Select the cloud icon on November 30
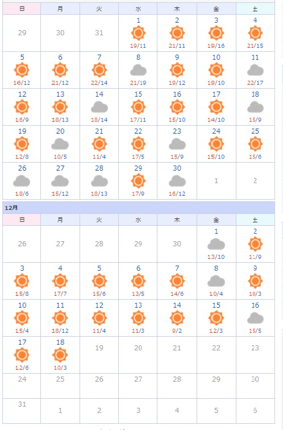Image resolution: width=283 pixels, height=430 pixels. click(x=177, y=181)
